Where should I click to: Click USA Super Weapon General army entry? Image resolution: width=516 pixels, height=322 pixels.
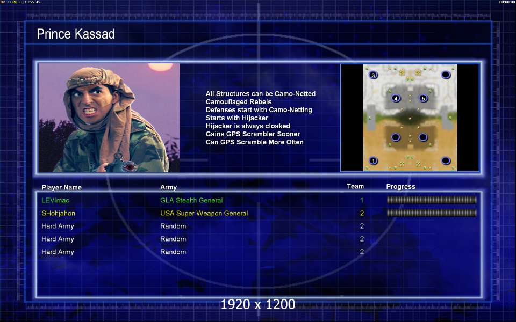click(x=204, y=213)
